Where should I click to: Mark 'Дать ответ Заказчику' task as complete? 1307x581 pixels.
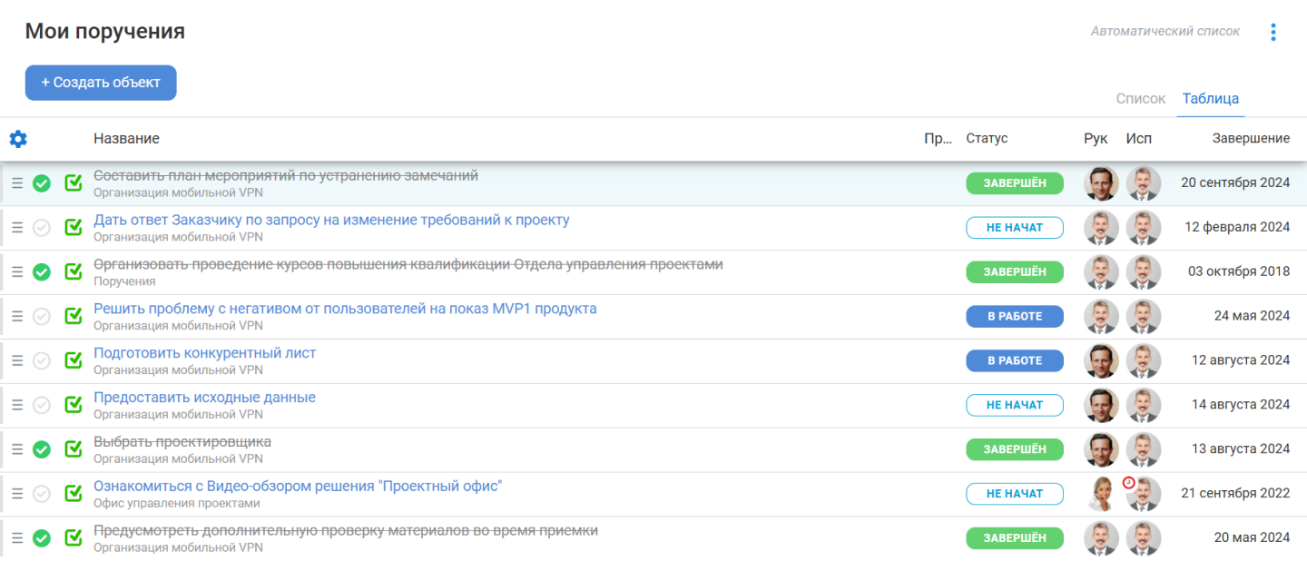pos(42,228)
